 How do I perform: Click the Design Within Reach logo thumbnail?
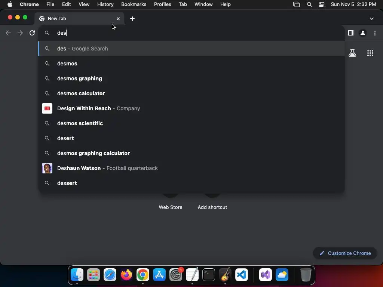pos(47,108)
